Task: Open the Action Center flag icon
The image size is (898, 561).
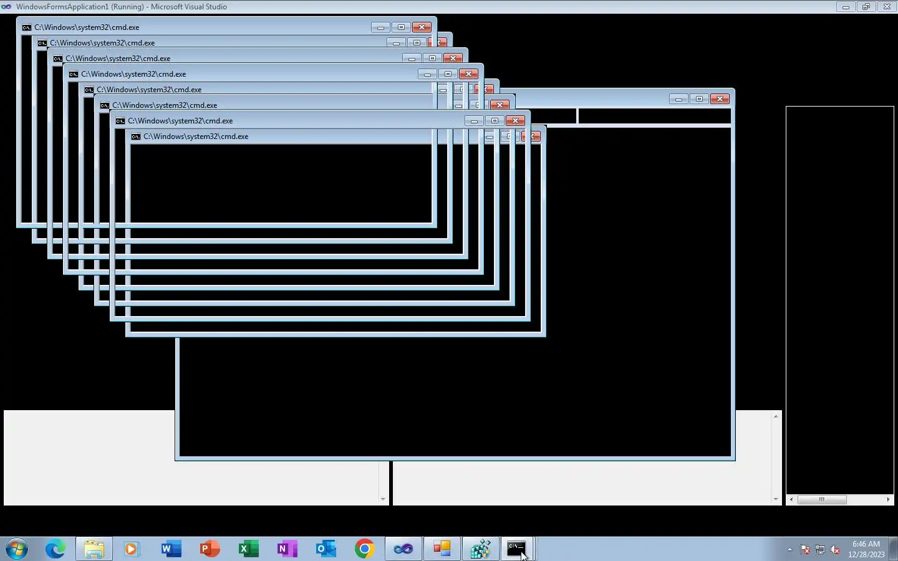Action: point(805,549)
